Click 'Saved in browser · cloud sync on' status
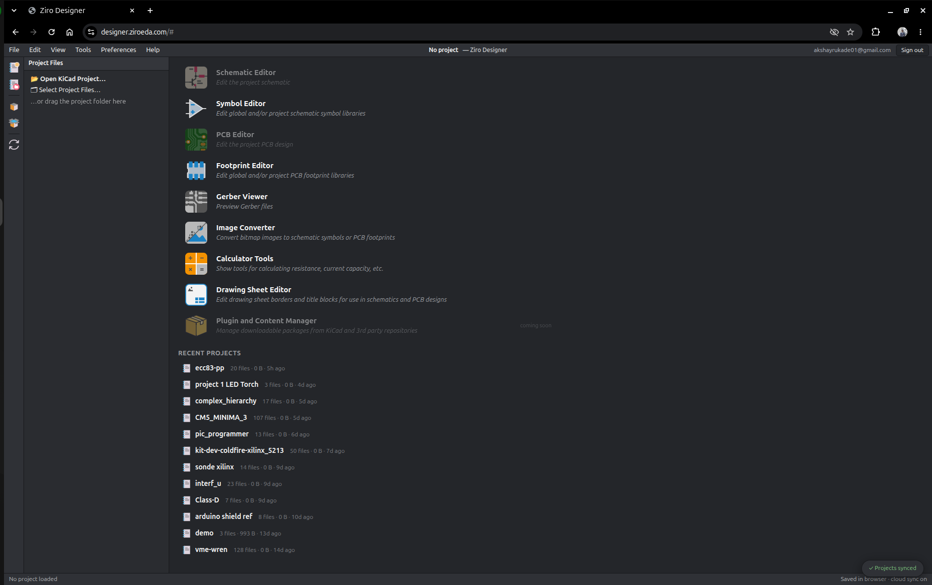The width and height of the screenshot is (932, 585). coord(883,579)
